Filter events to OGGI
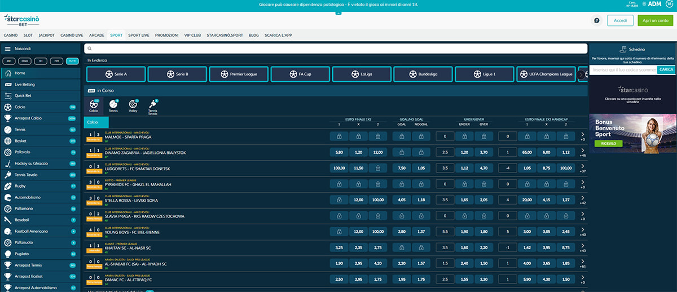This screenshot has width=677, height=292. click(25, 61)
